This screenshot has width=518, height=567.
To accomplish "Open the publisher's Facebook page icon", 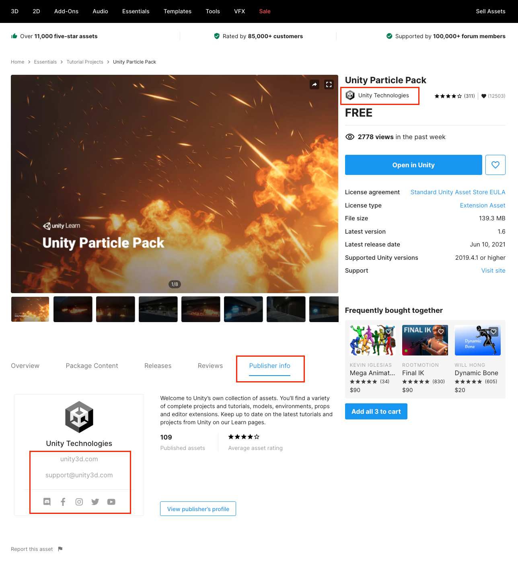I will pos(63,501).
